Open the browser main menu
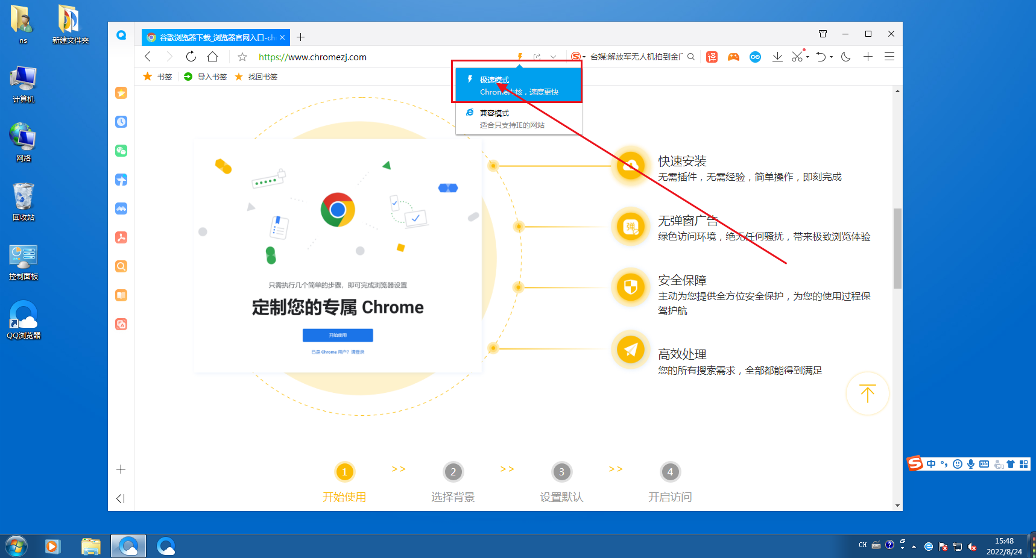This screenshot has height=558, width=1036. pyautogui.click(x=889, y=57)
